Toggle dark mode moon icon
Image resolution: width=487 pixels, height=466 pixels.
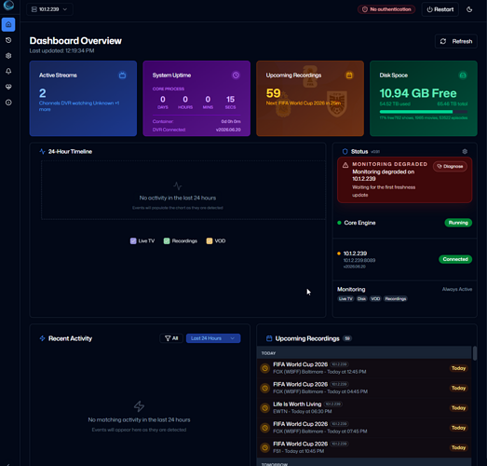[x=469, y=9]
